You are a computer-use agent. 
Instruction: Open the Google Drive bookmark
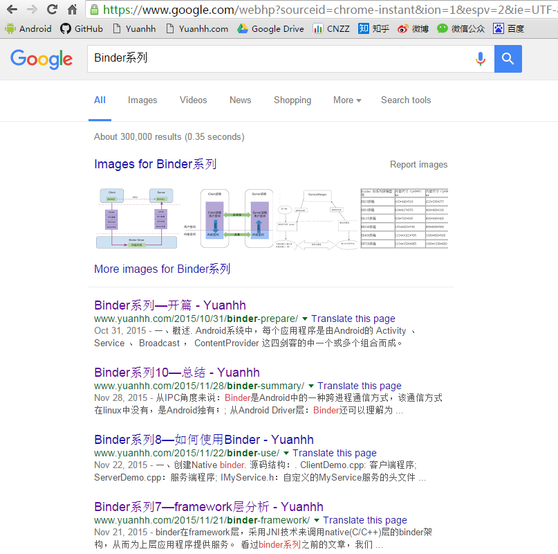[270, 28]
